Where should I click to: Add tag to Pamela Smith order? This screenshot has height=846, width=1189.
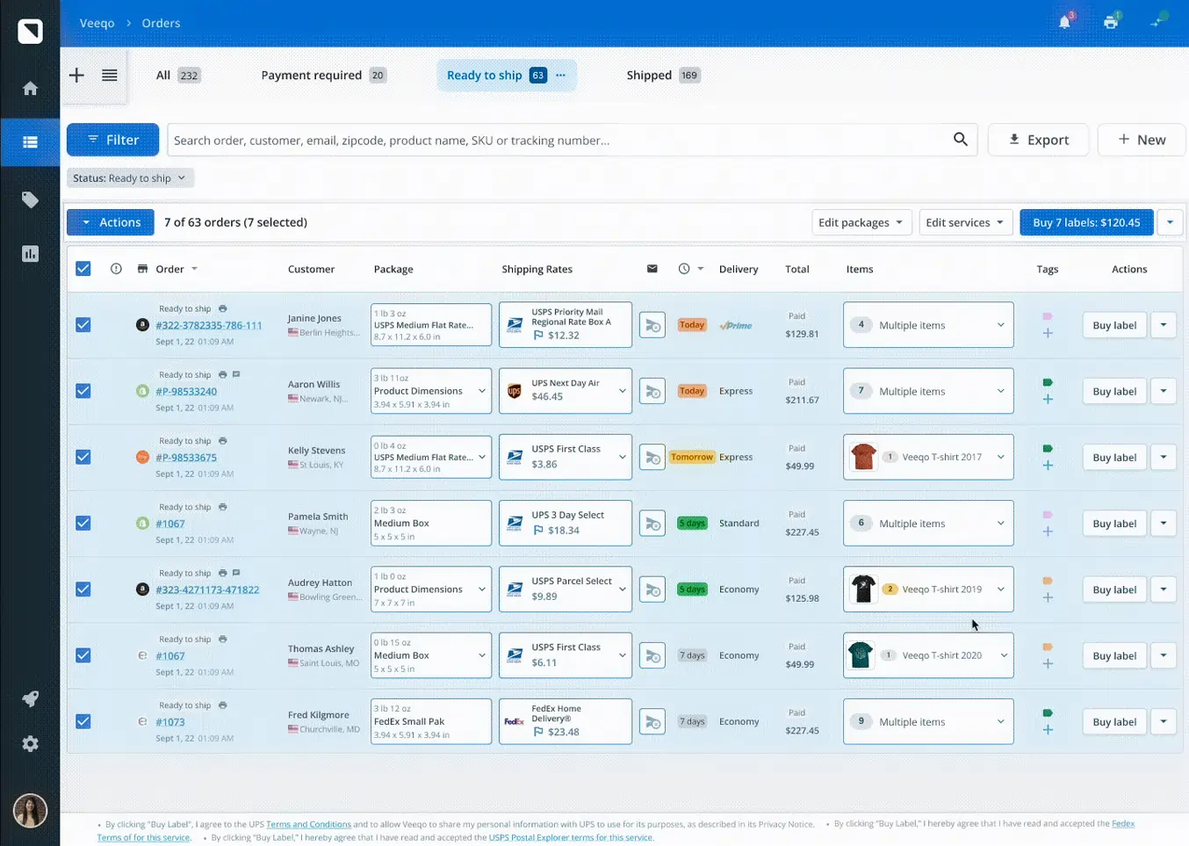1048,531
